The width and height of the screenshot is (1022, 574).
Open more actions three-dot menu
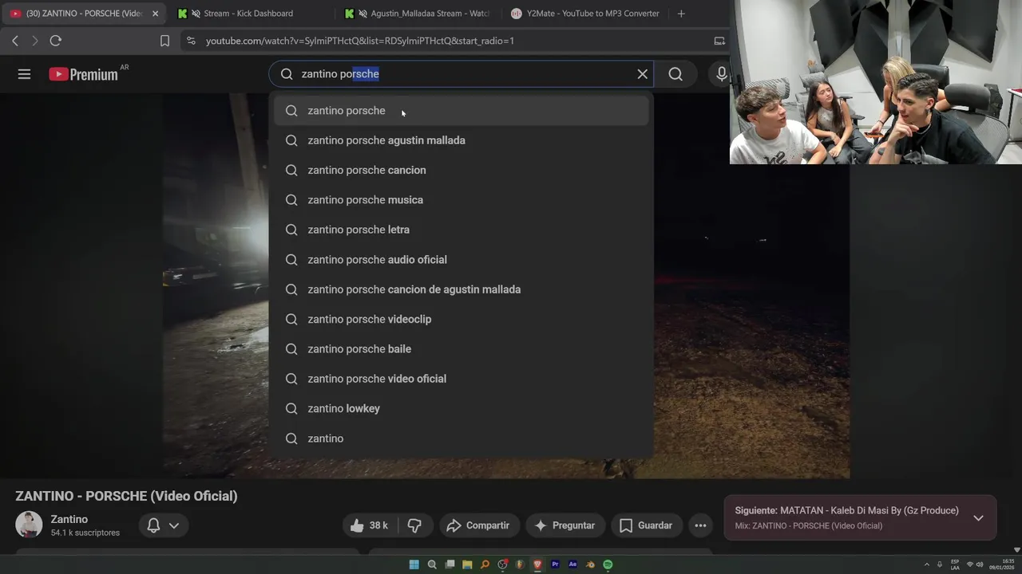(700, 525)
